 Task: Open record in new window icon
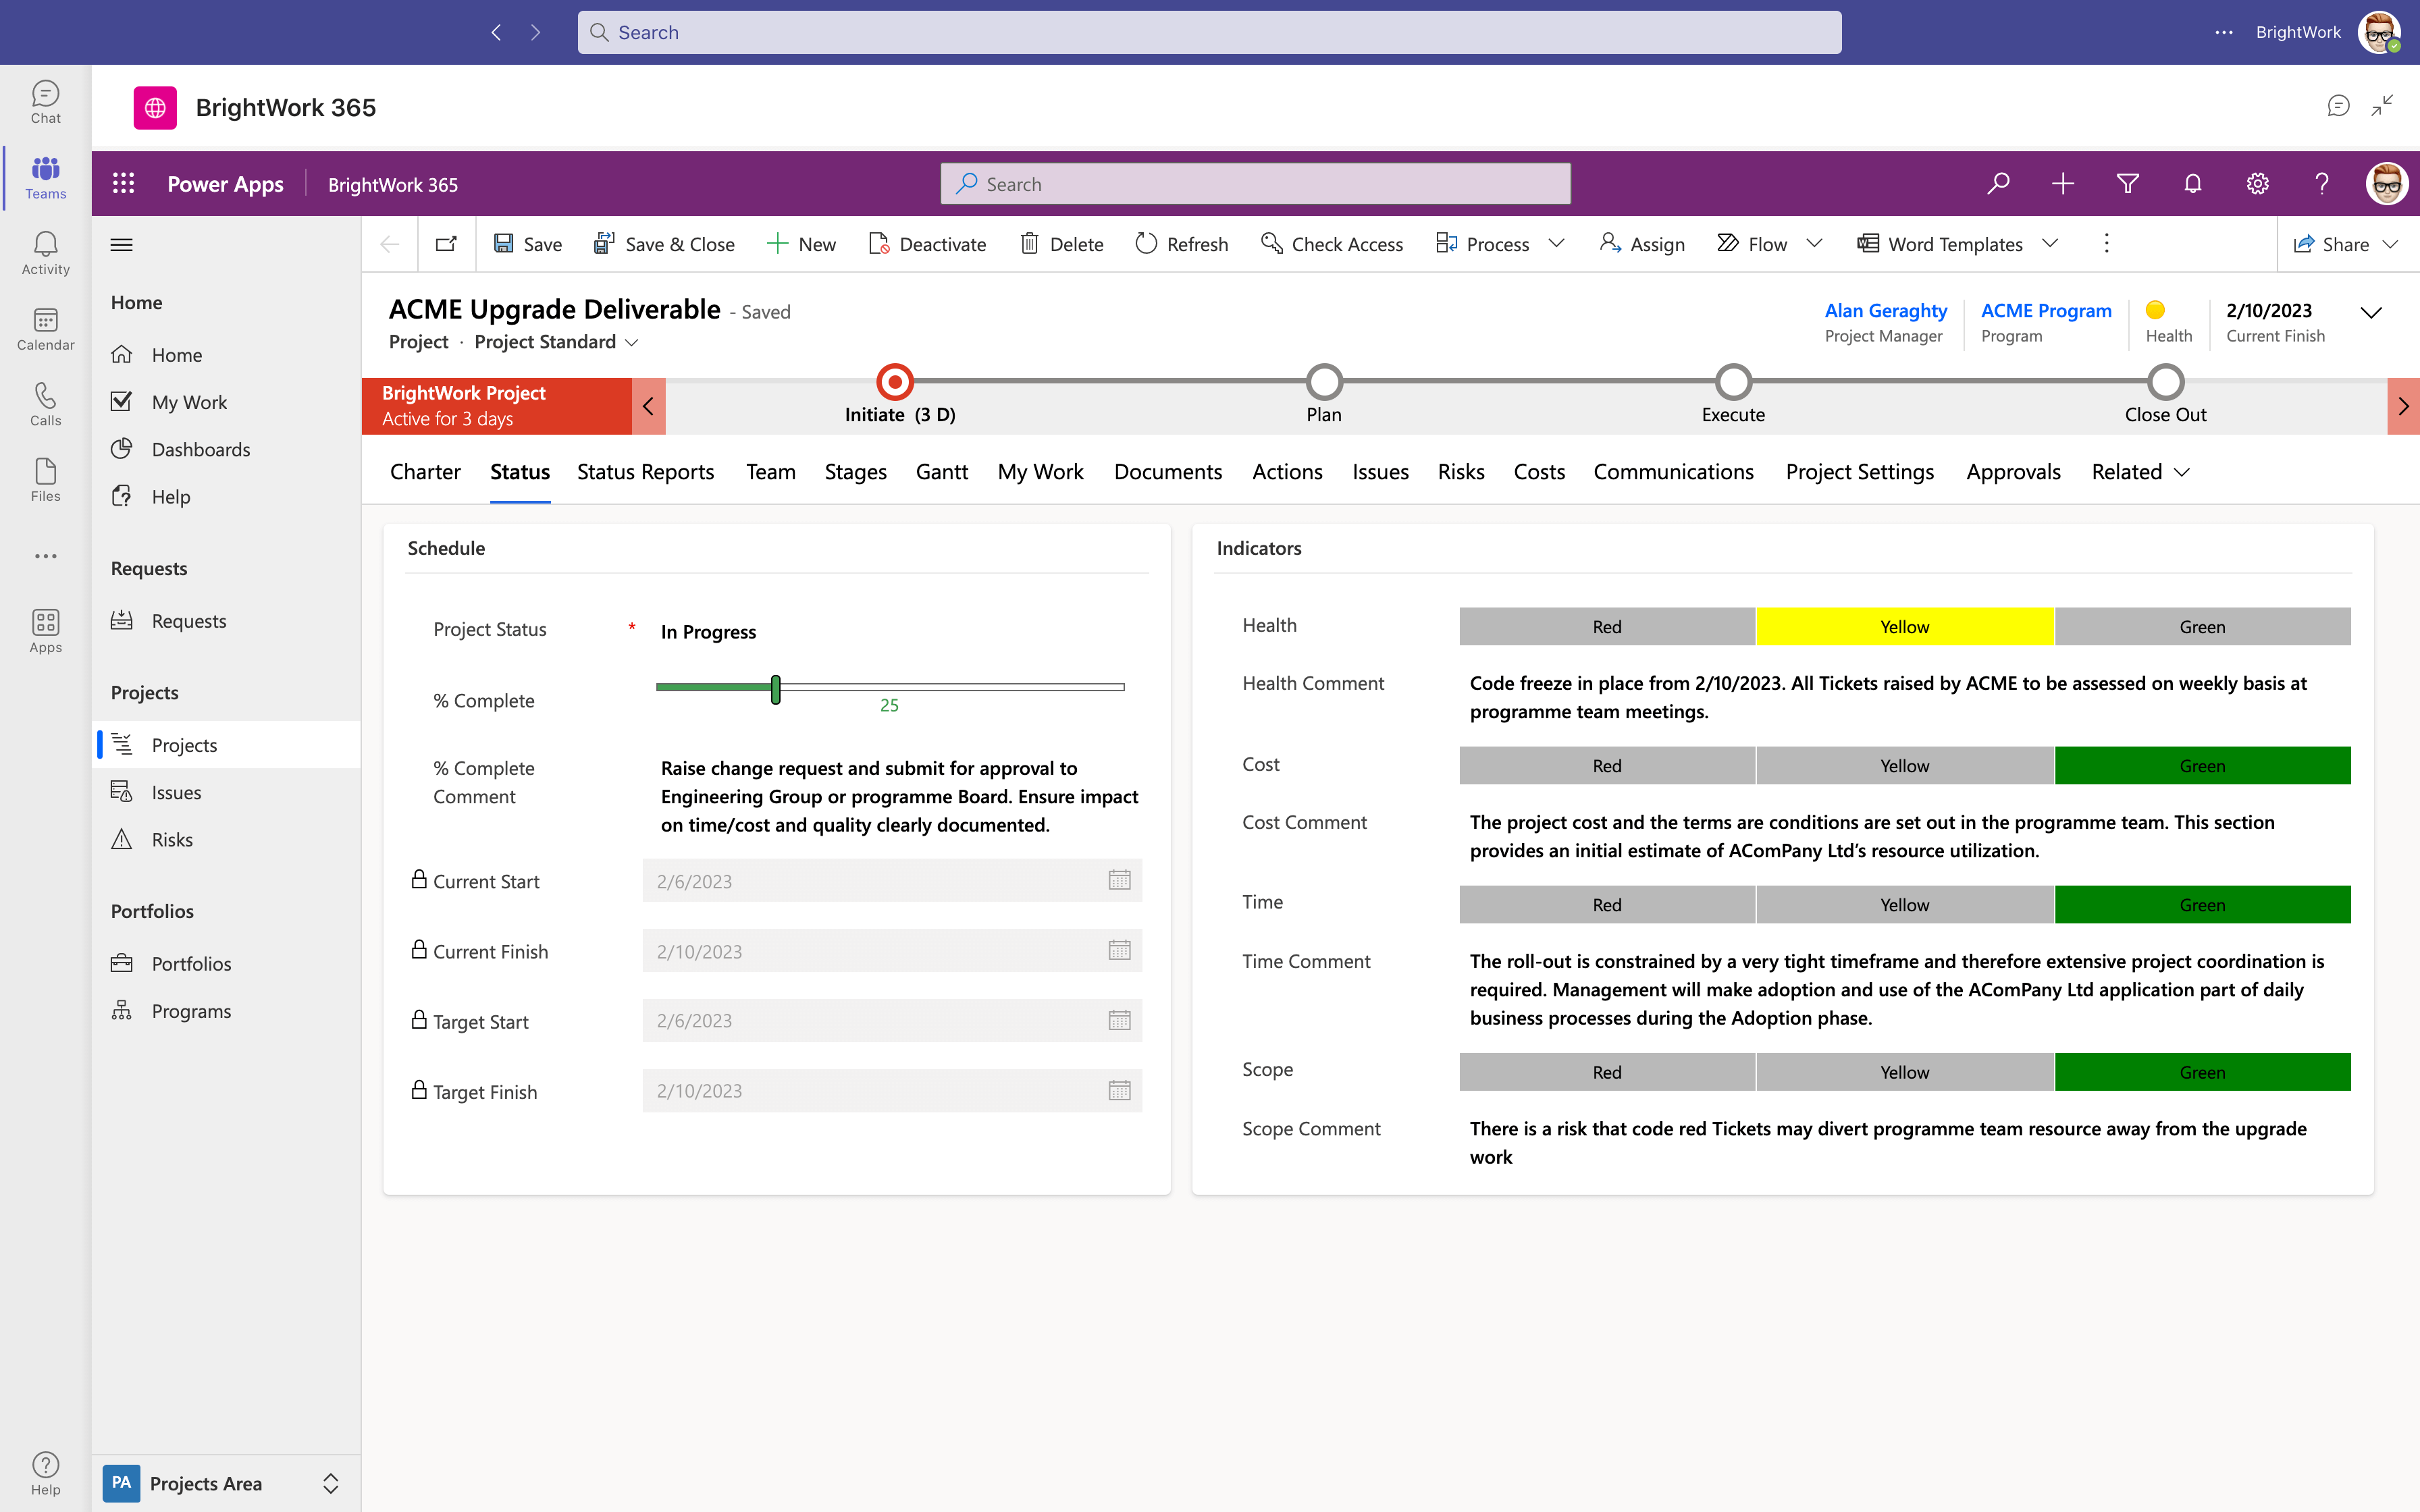tap(446, 244)
